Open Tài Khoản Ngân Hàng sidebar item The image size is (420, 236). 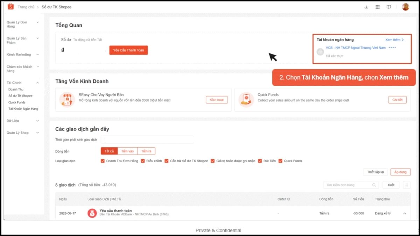[23, 109]
